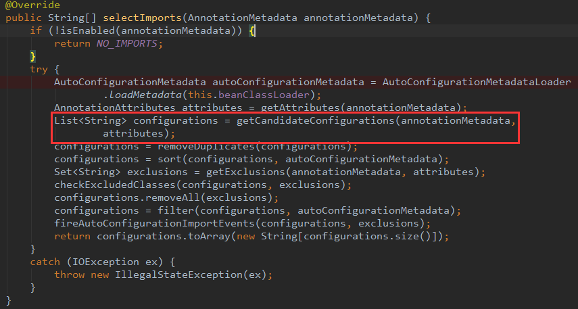The height and width of the screenshot is (309, 578).
Task: Click the highlighted closing brace
Action: [x=33, y=56]
